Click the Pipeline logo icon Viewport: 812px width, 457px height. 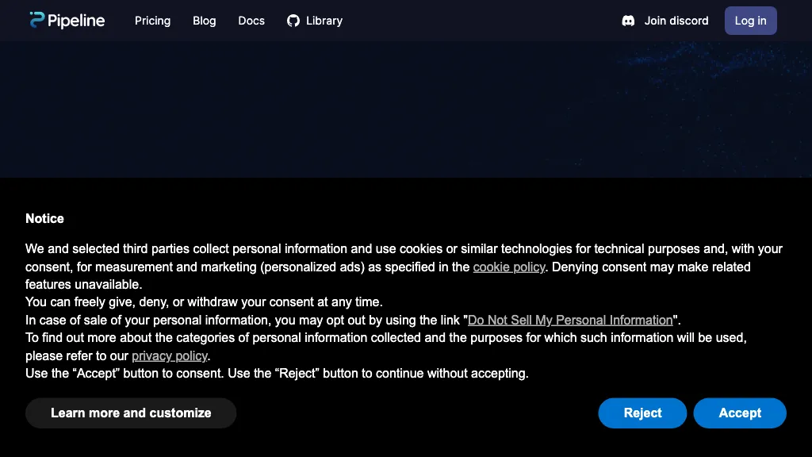click(x=36, y=21)
